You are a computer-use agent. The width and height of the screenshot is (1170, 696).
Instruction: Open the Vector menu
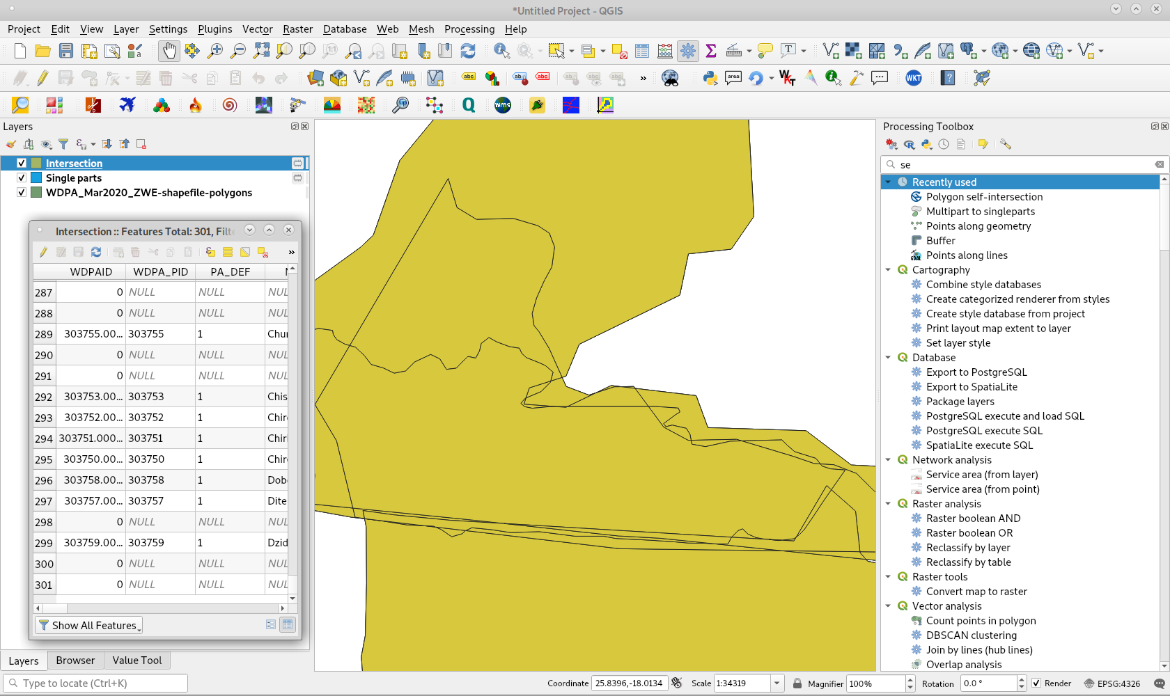pyautogui.click(x=257, y=29)
